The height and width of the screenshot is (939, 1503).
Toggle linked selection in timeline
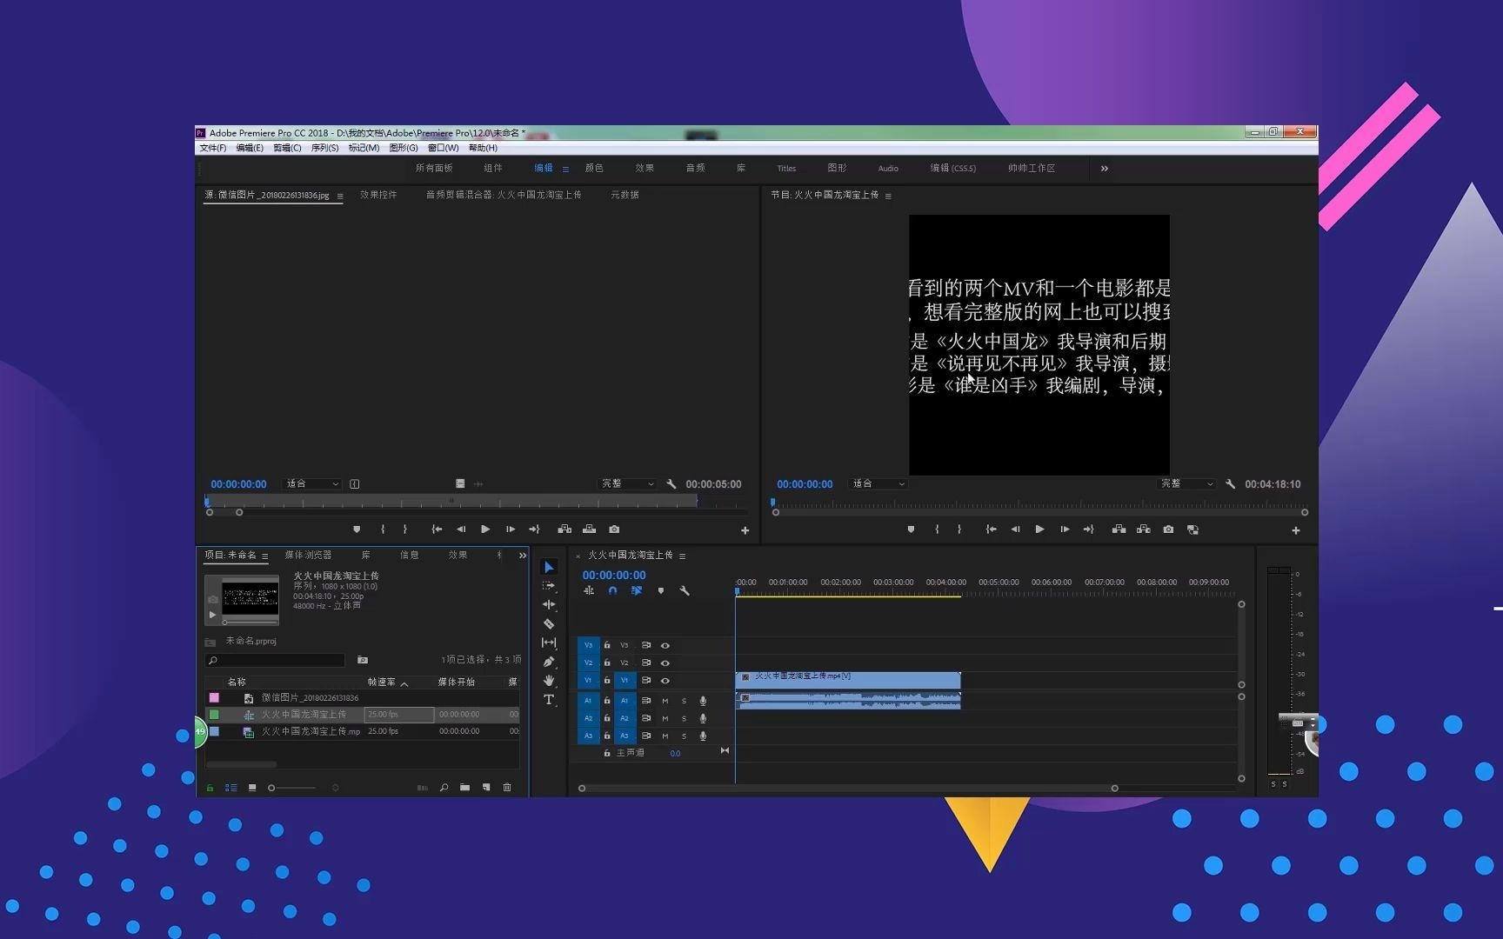[x=637, y=591]
